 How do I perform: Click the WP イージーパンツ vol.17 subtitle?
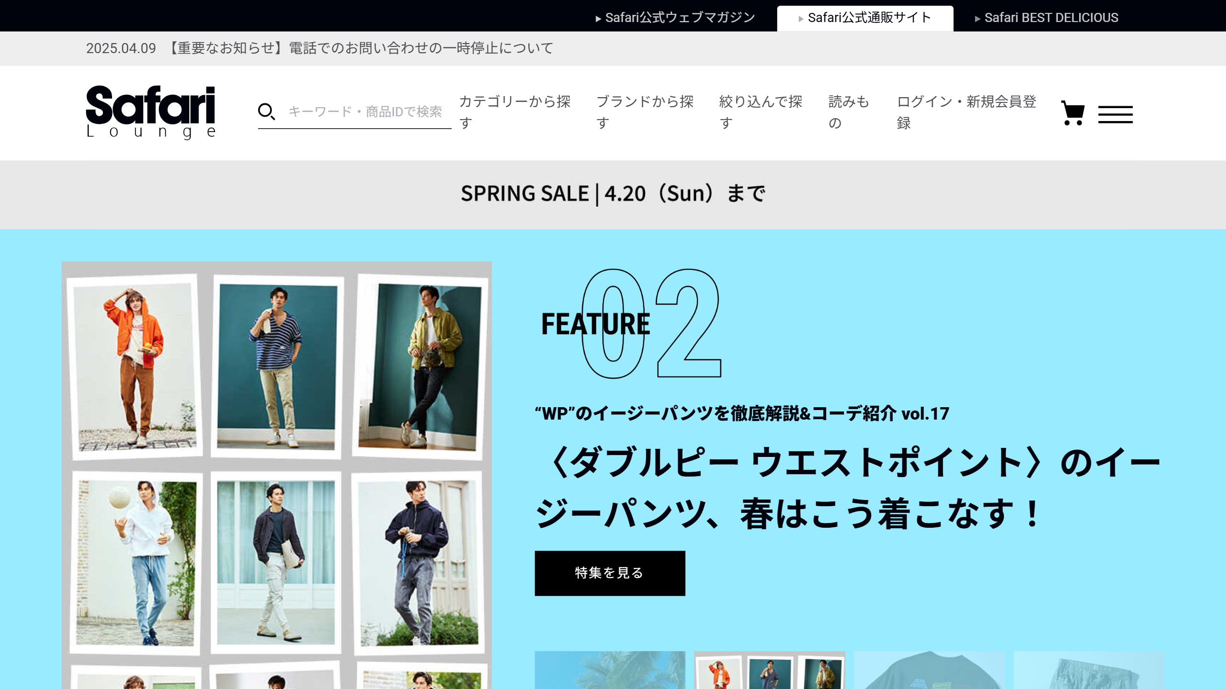(x=742, y=413)
